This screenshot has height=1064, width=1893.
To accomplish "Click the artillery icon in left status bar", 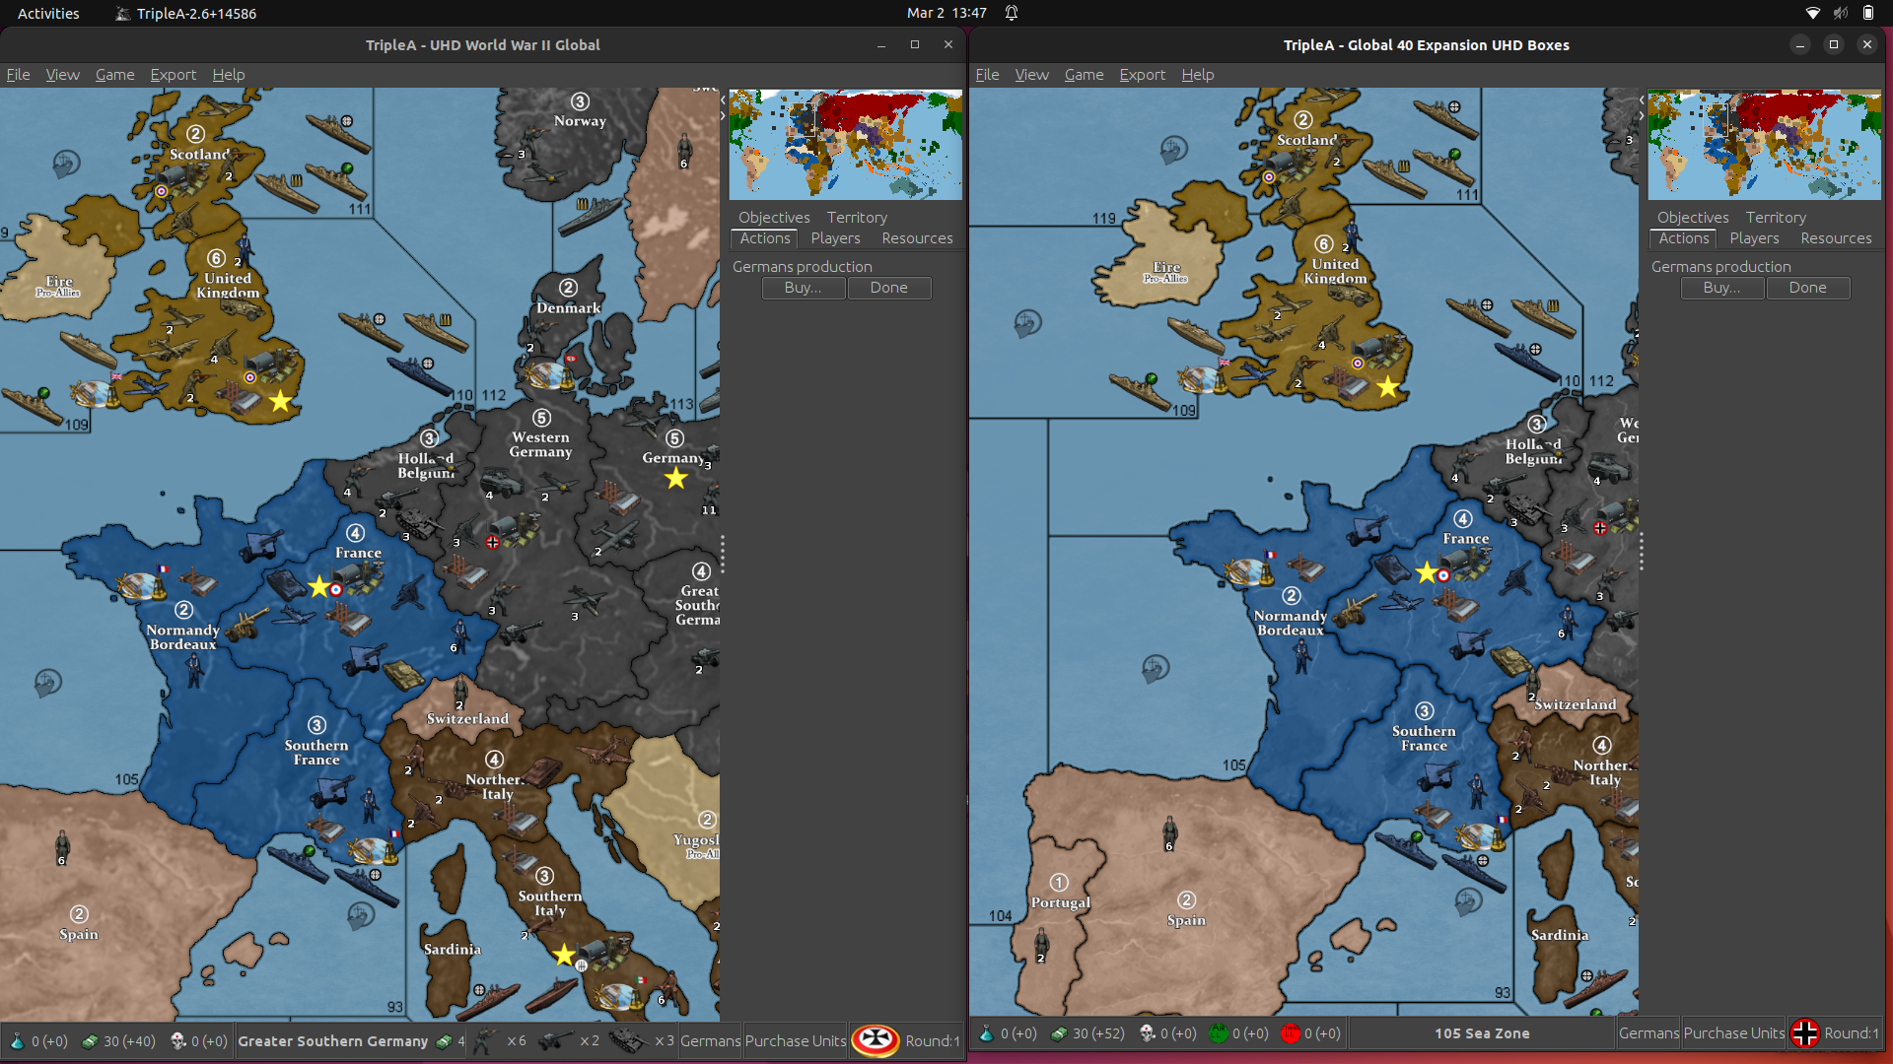I will pos(556,1040).
